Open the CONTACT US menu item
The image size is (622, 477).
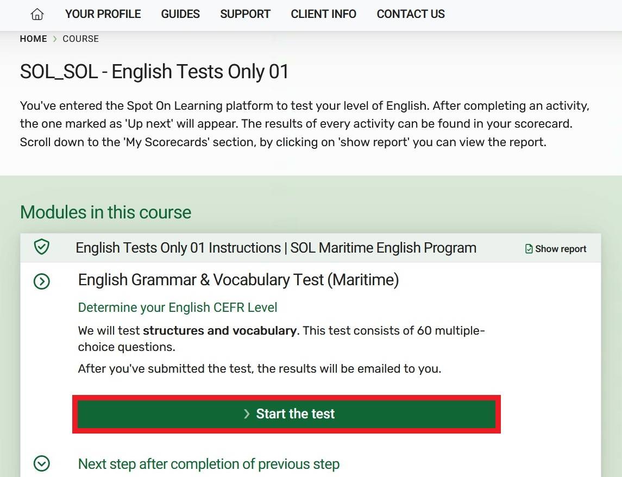coord(411,14)
